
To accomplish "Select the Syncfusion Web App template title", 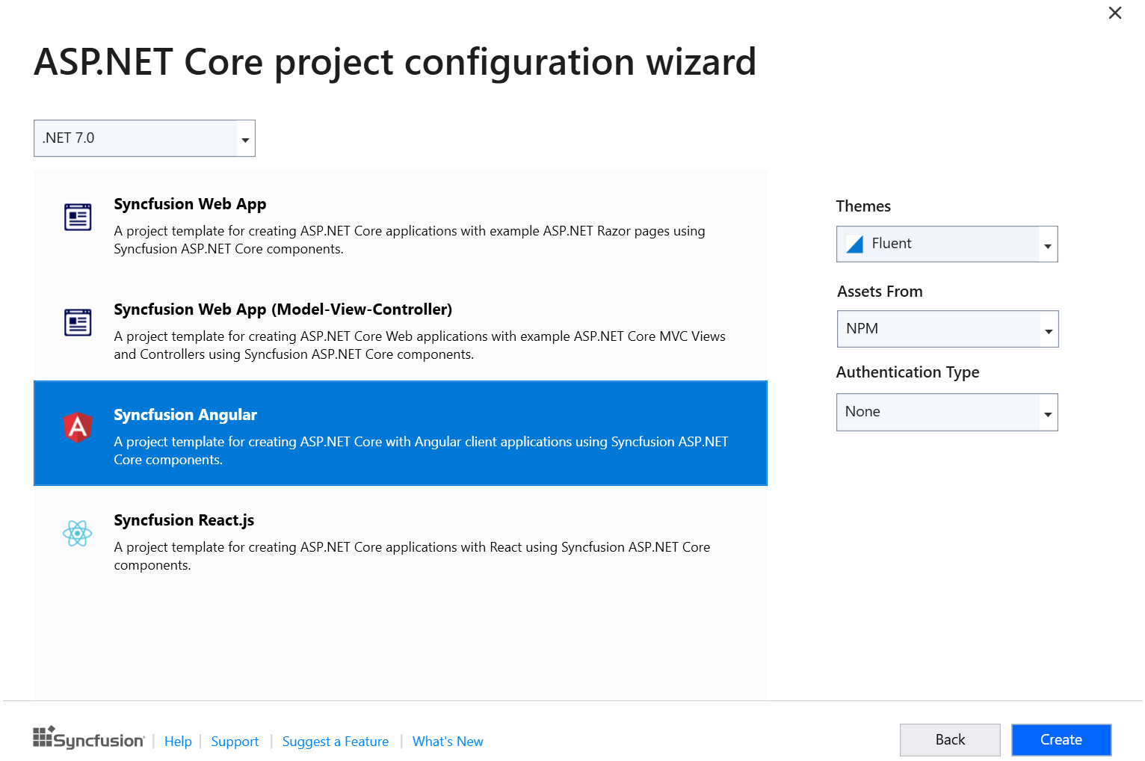I will 190,204.
